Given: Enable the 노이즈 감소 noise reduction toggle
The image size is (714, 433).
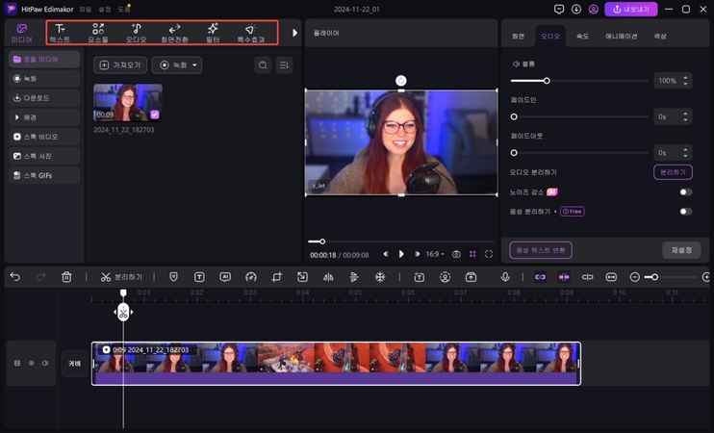Looking at the screenshot, I should [x=685, y=191].
